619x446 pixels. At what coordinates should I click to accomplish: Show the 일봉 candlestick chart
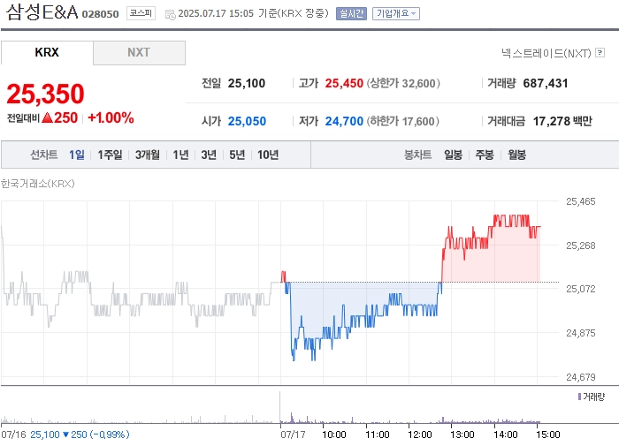pyautogui.click(x=453, y=155)
